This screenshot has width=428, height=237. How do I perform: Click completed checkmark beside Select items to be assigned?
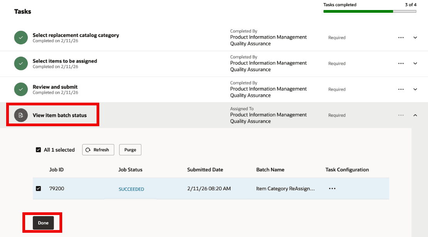pos(21,63)
